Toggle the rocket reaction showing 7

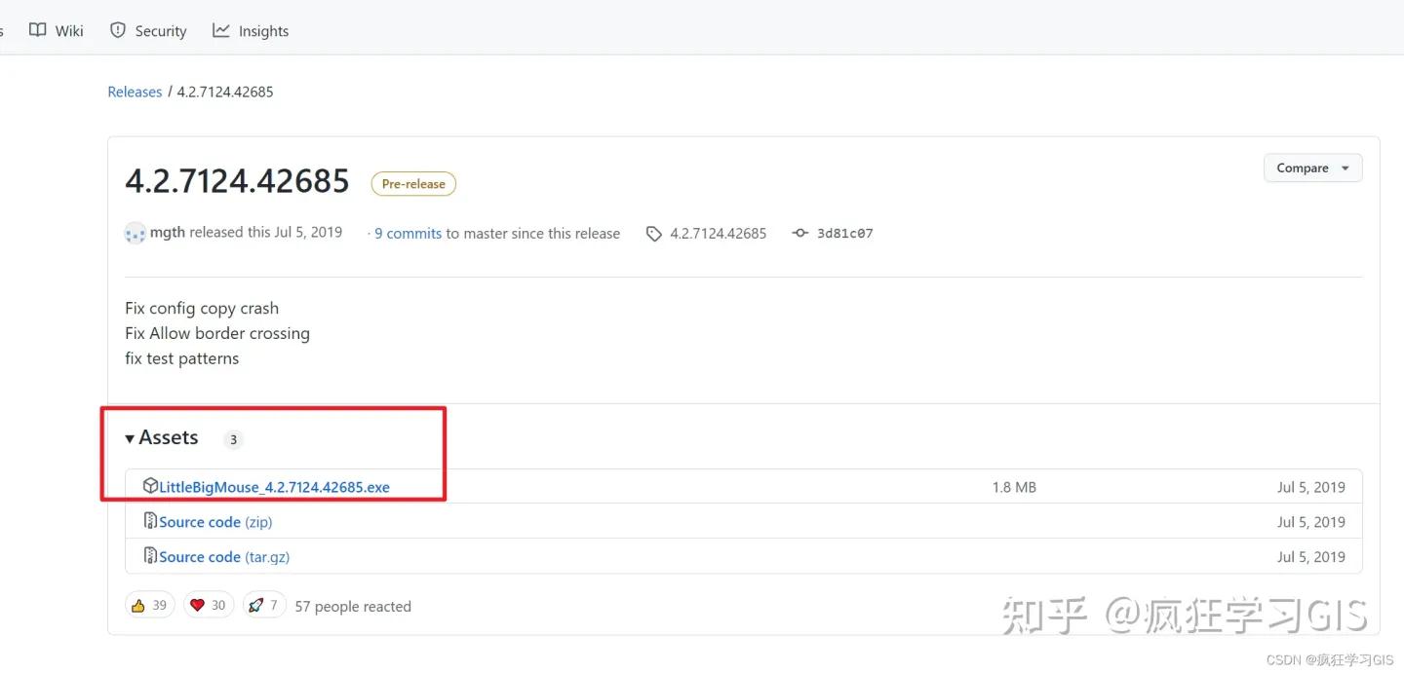coord(263,605)
